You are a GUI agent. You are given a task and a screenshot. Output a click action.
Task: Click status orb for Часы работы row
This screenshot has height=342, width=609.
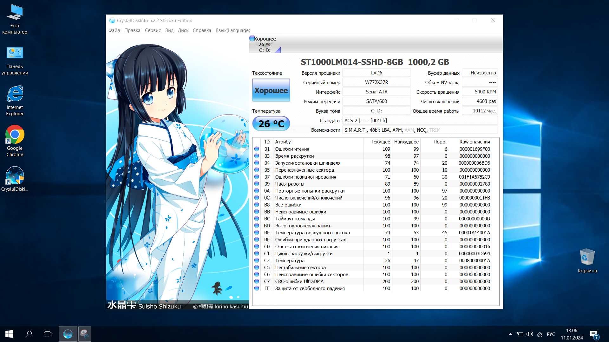point(257,184)
